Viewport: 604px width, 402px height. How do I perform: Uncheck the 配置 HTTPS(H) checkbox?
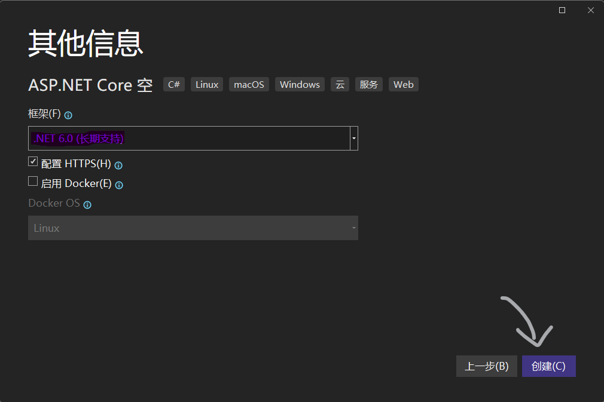(33, 161)
